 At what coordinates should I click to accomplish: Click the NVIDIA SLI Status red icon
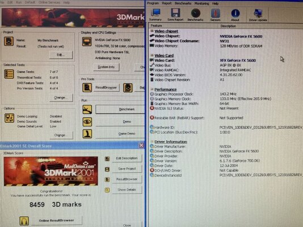coord(152,108)
